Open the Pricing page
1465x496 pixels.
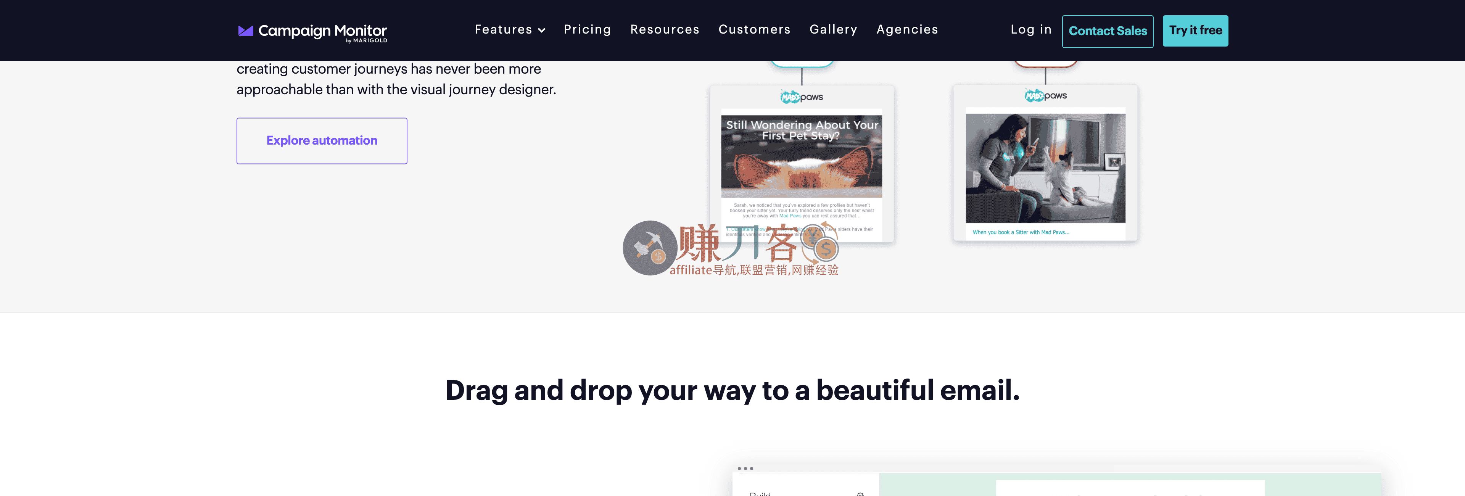(587, 30)
